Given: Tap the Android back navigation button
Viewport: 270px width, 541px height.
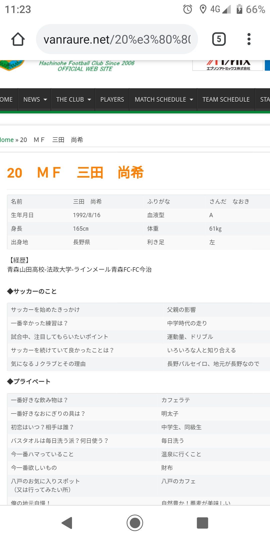Looking at the screenshot, I should [x=67, y=523].
